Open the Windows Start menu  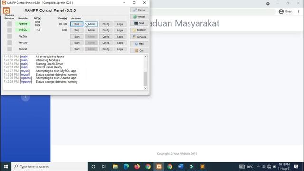click(x=6, y=167)
